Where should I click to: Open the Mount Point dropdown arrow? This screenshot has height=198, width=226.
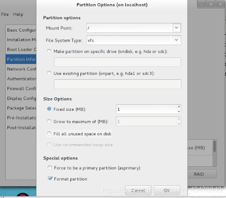click(x=176, y=28)
